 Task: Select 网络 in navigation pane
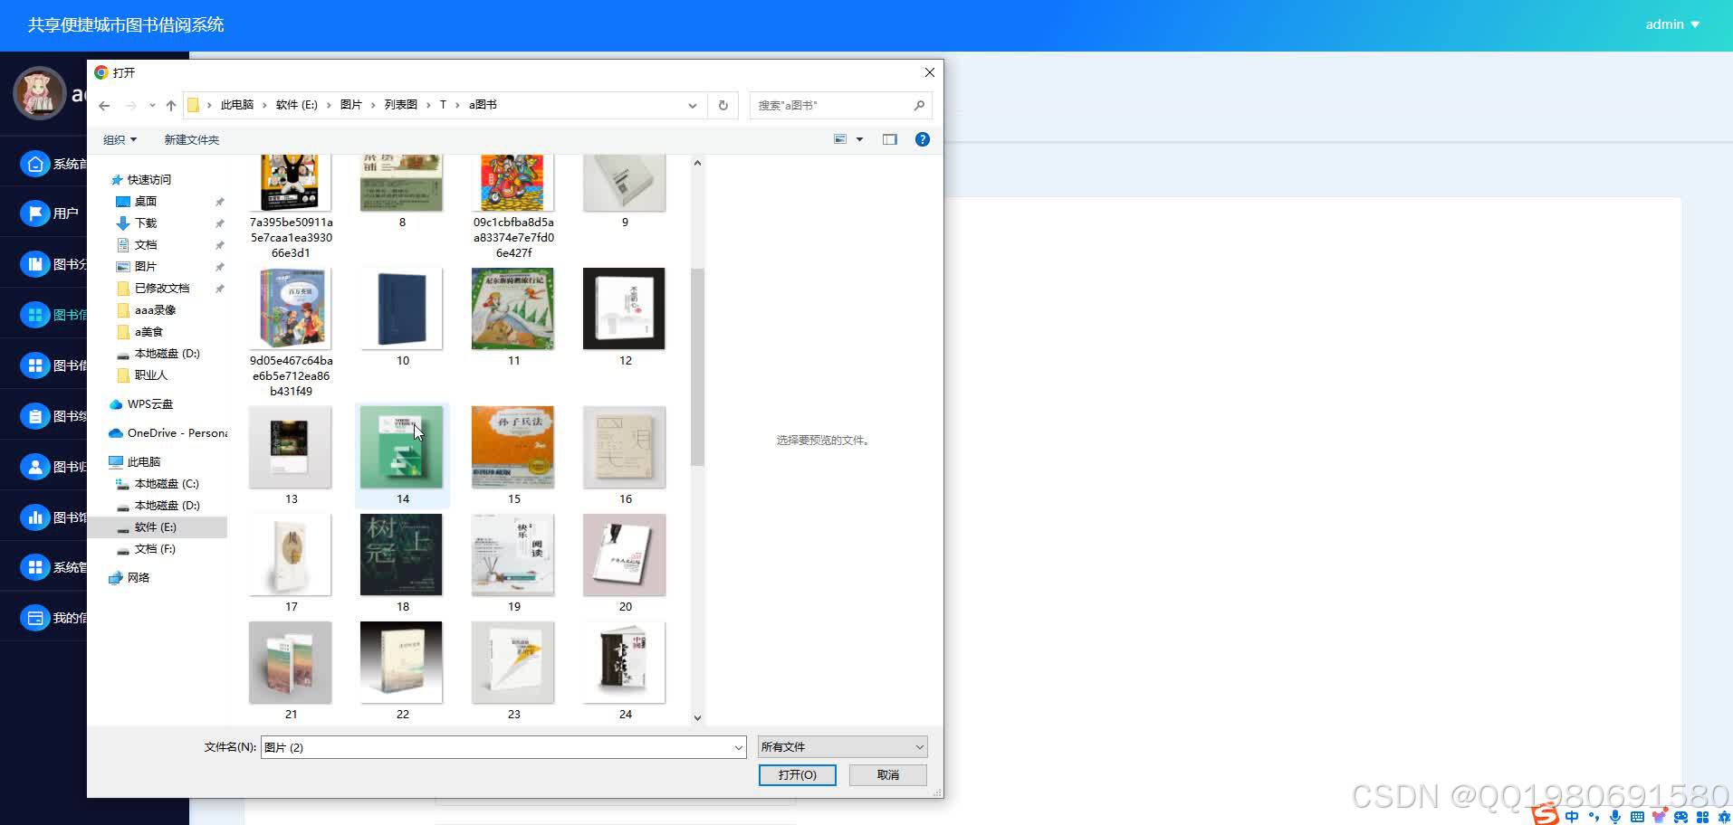coord(138,578)
